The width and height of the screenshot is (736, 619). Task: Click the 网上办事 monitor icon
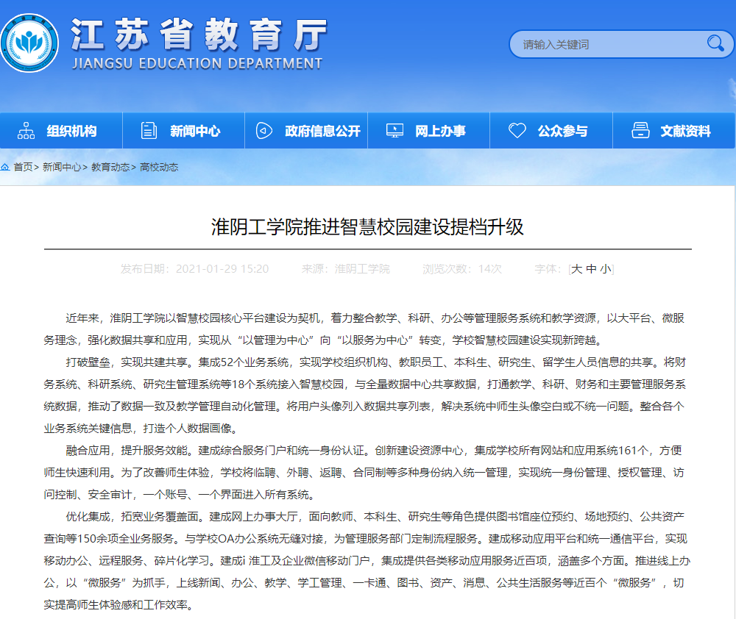click(x=394, y=130)
